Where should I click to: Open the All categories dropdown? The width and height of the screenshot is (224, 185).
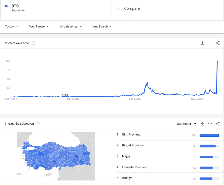coord(71,27)
